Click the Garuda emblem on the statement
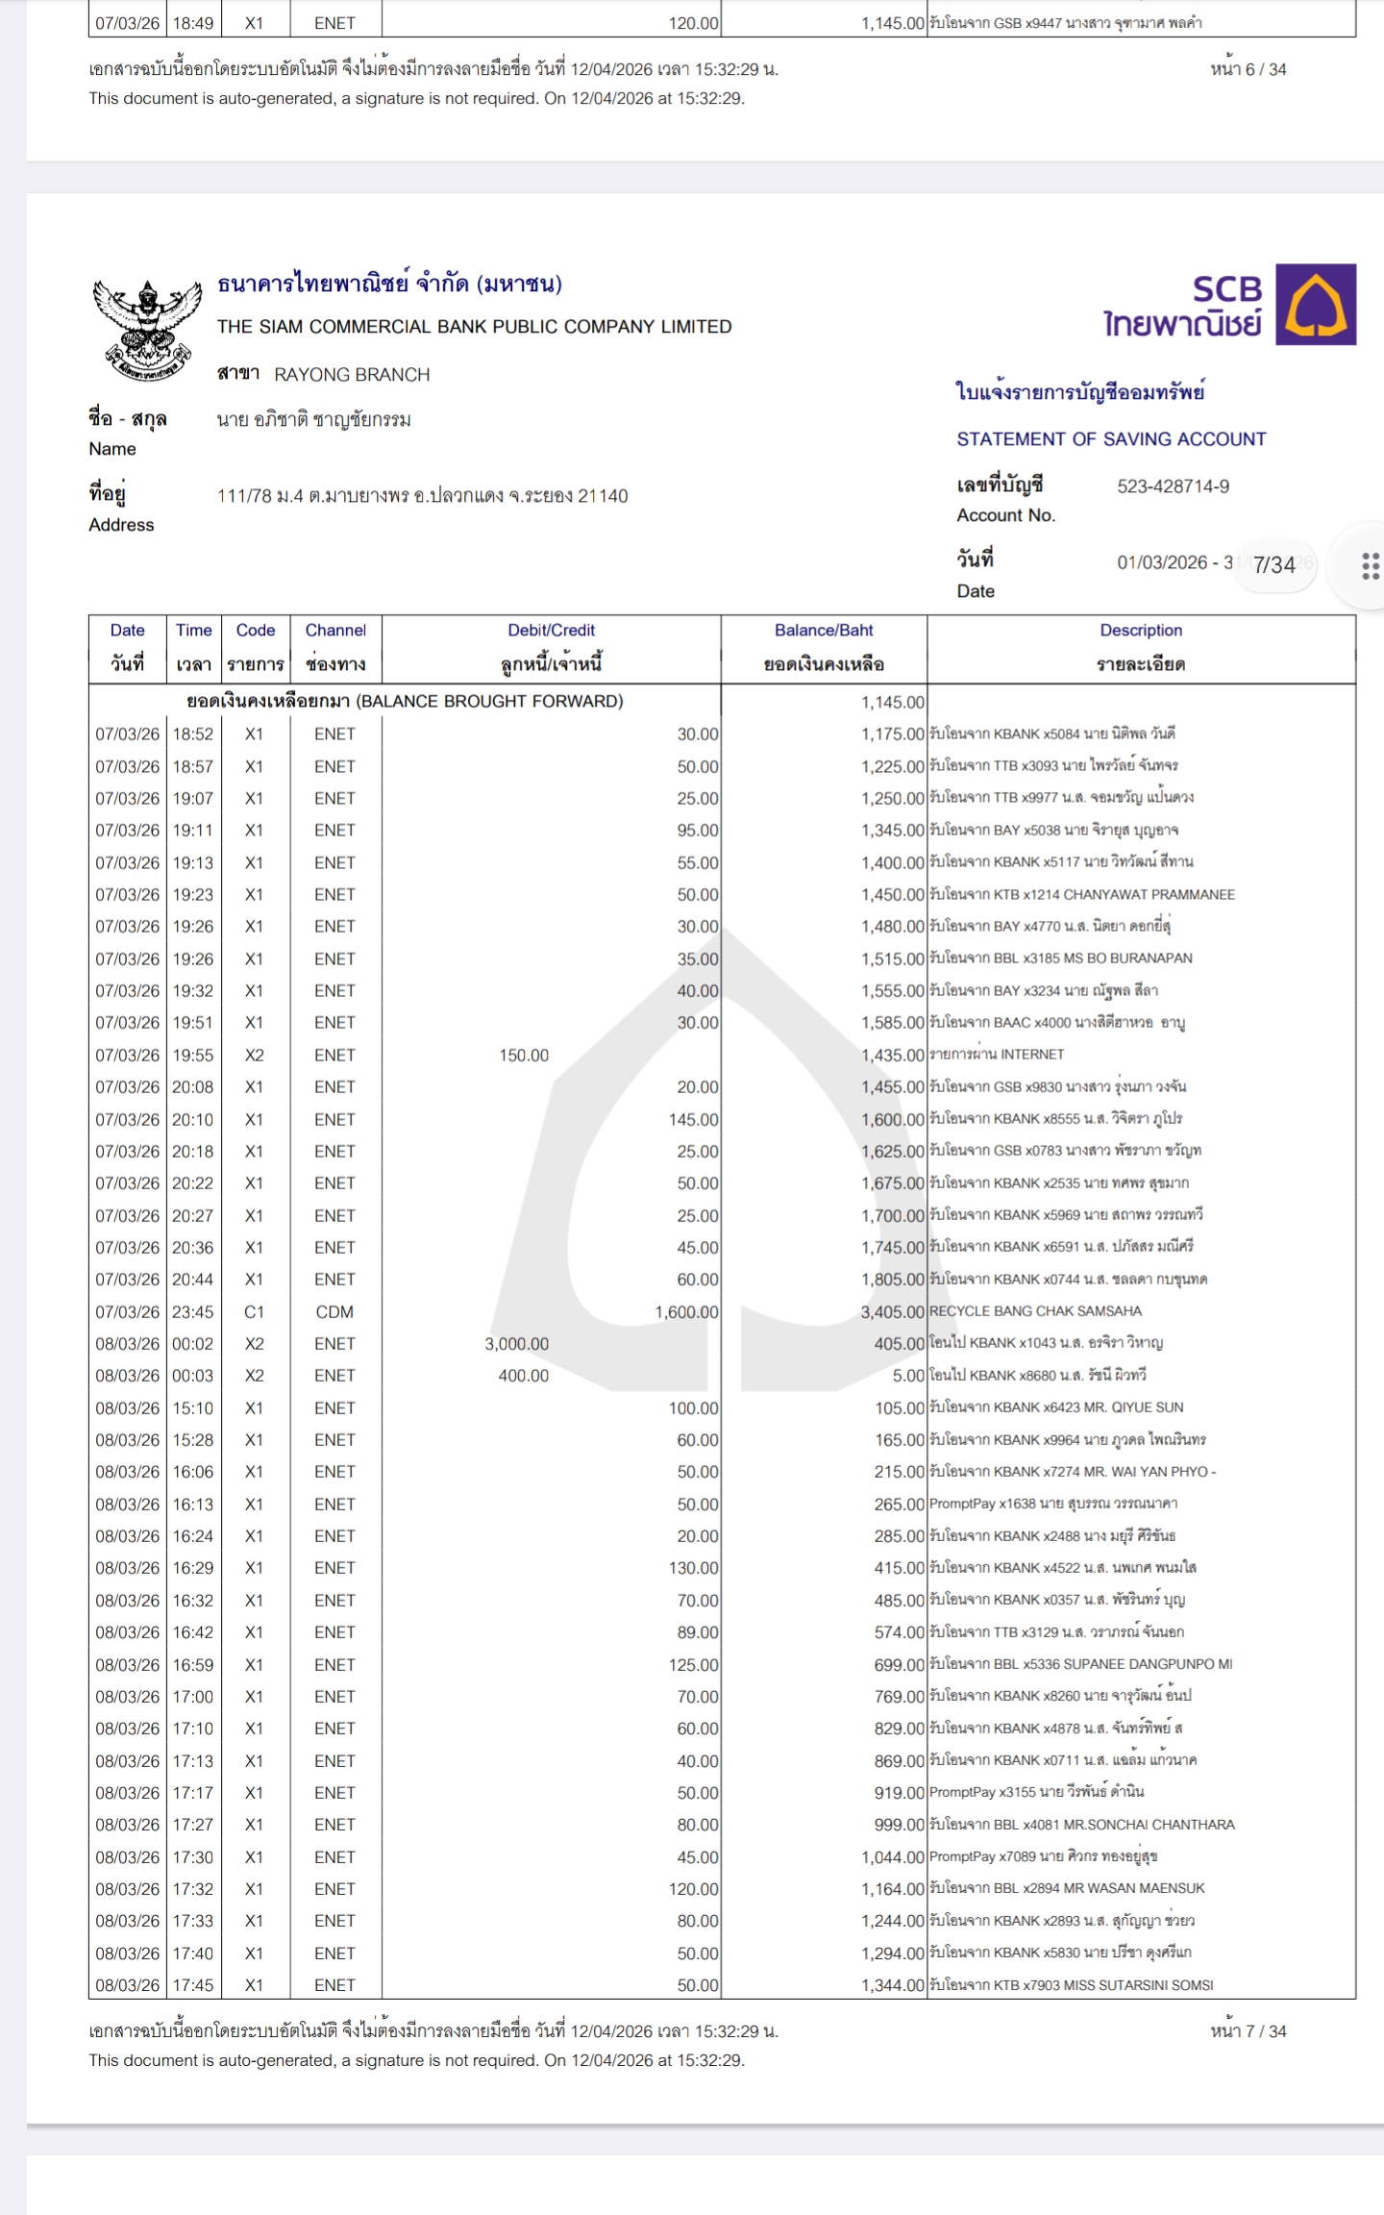The image size is (1384, 2215). click(x=147, y=330)
